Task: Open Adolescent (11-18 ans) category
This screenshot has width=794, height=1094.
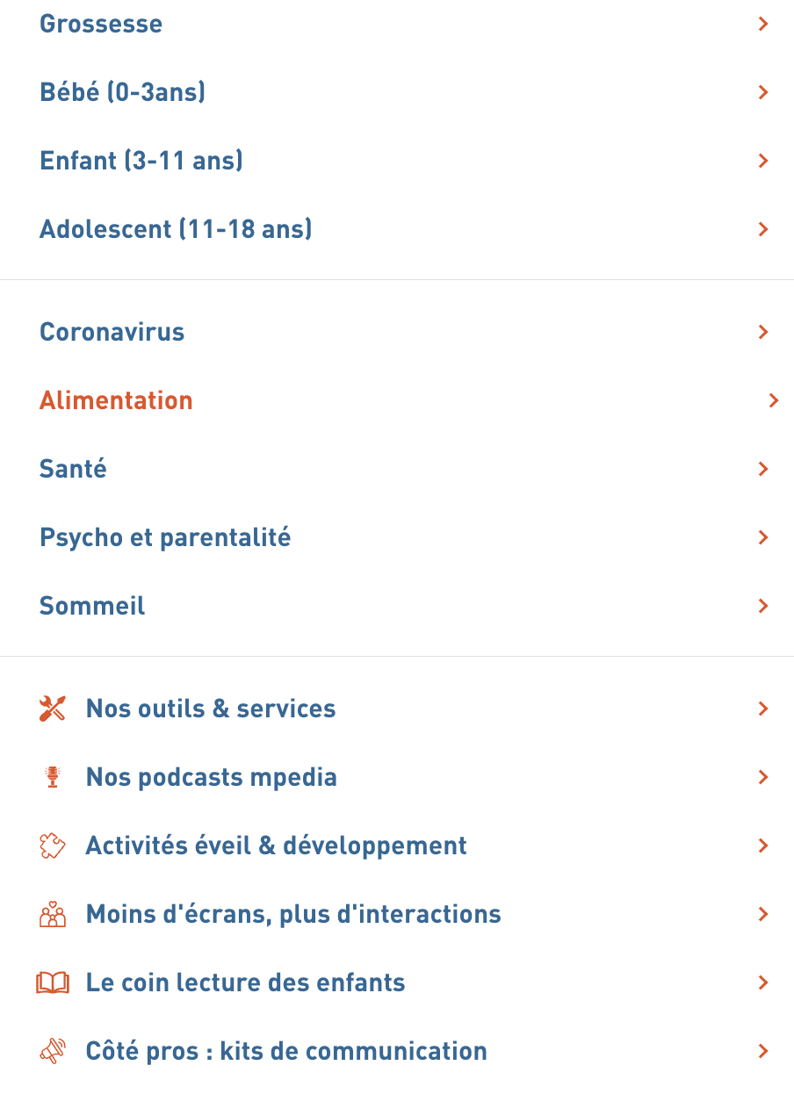Action: point(176,229)
